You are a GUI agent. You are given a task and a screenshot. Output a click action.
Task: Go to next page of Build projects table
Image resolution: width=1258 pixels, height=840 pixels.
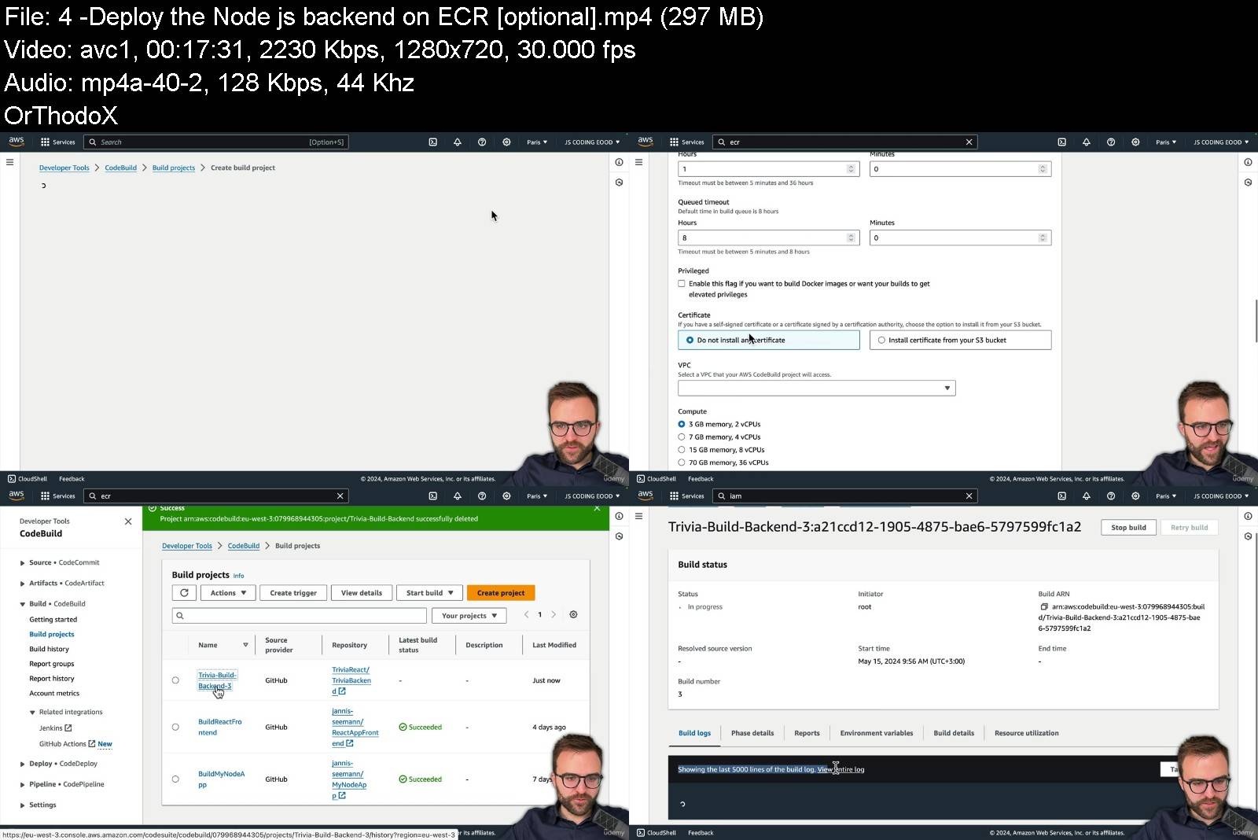coord(554,614)
